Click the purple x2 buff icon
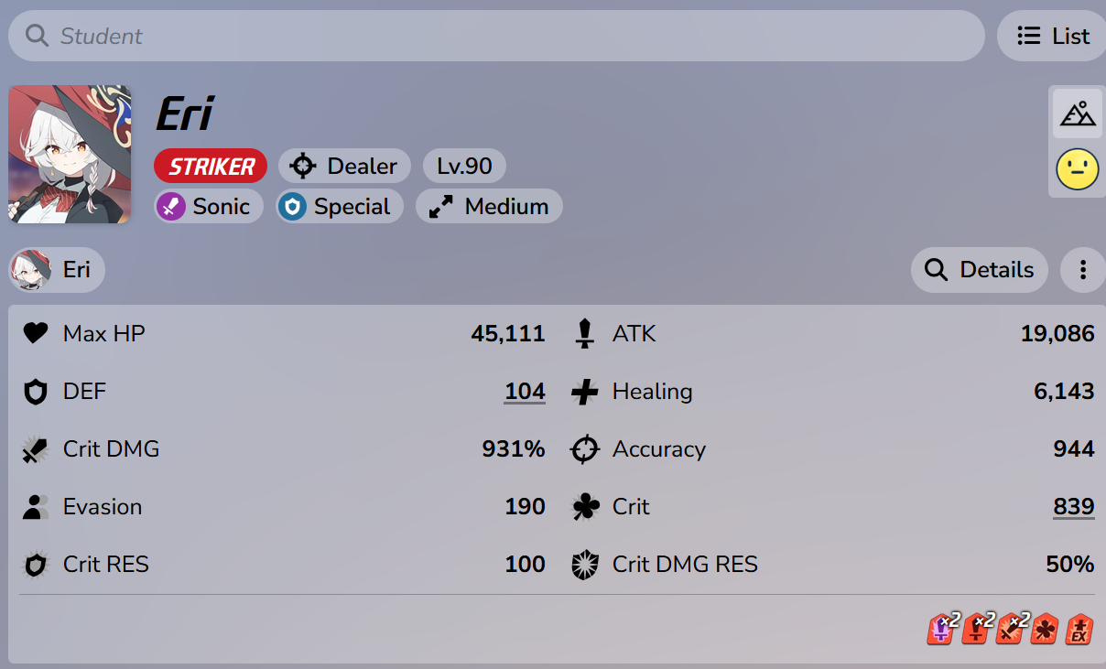 (x=943, y=628)
